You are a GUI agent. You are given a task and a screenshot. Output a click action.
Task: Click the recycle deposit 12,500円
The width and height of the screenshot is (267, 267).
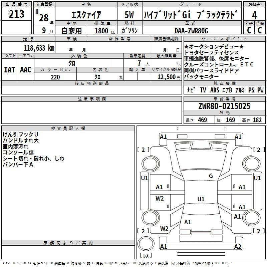pos(169,77)
